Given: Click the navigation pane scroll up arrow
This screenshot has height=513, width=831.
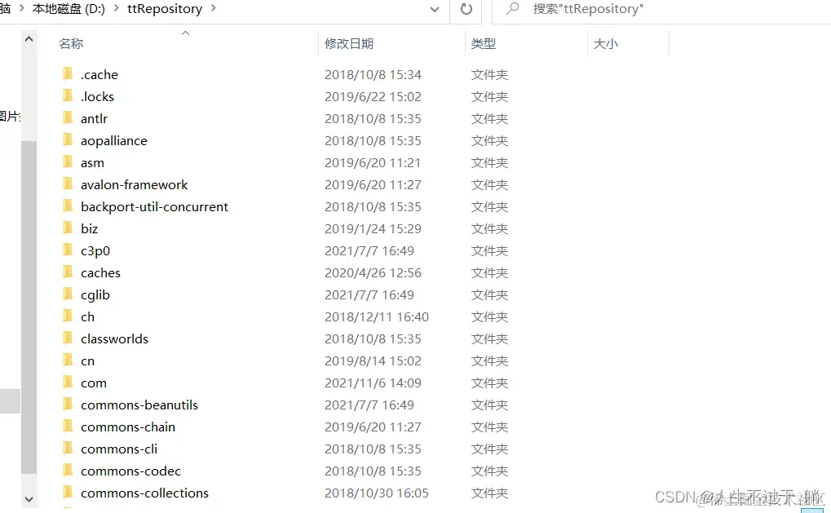Looking at the screenshot, I should [x=29, y=38].
